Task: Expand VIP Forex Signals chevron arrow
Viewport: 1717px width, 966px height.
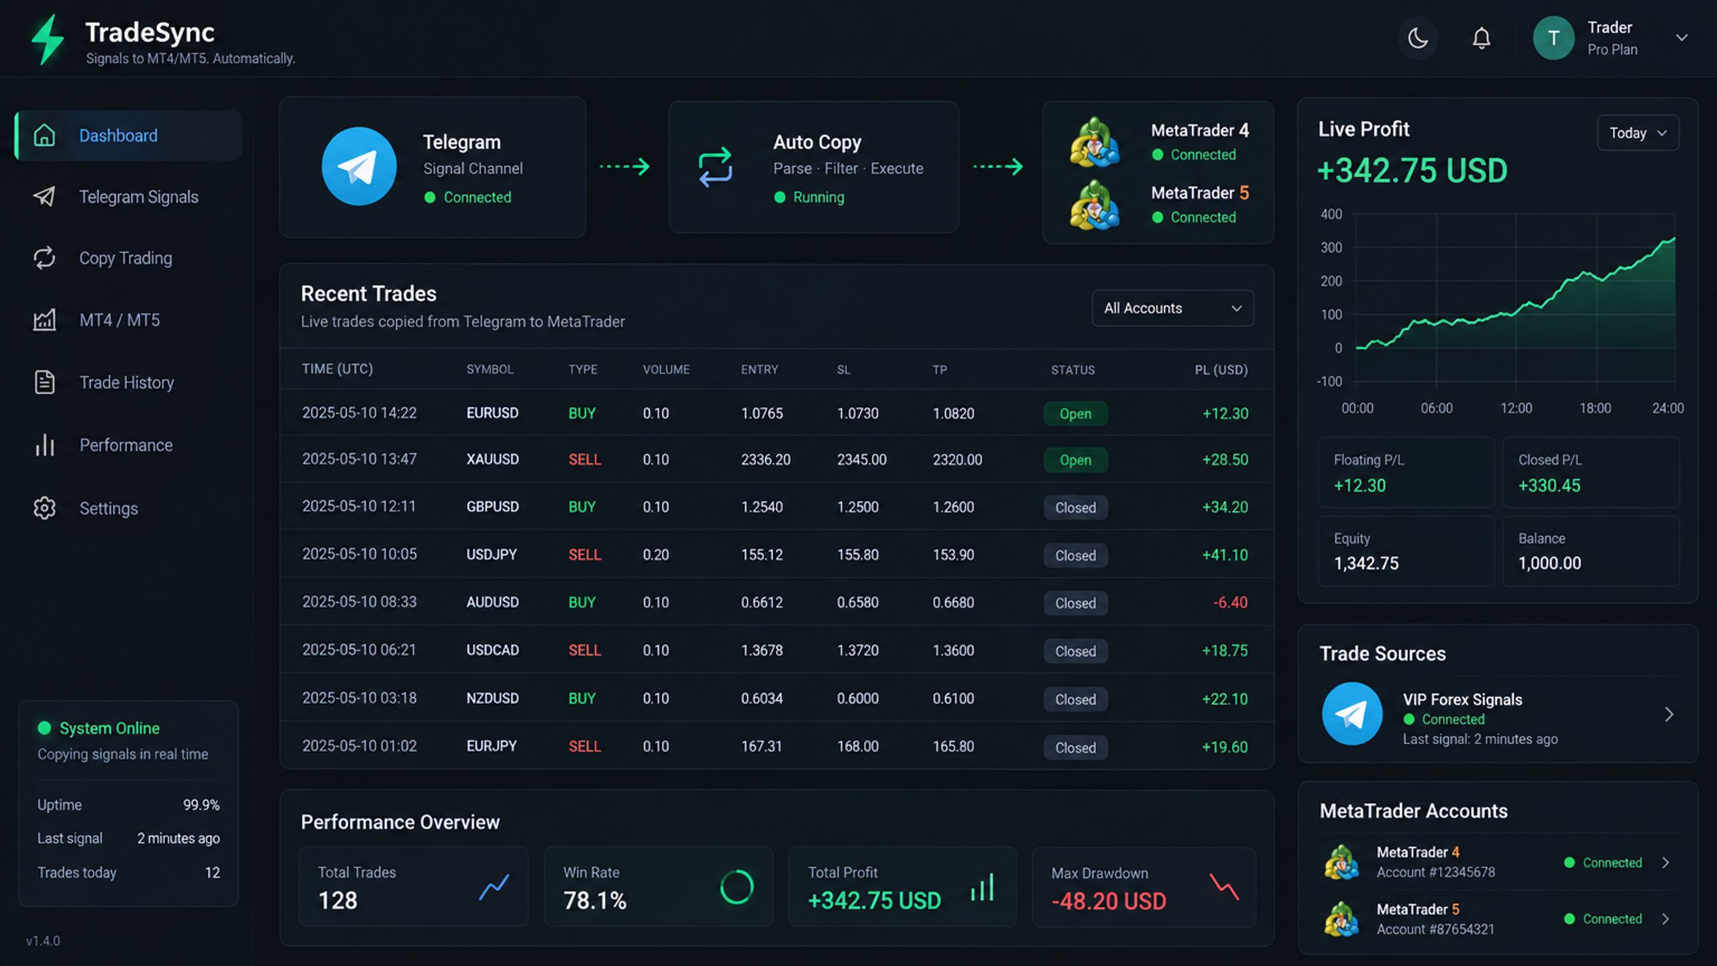Action: pyautogui.click(x=1669, y=714)
